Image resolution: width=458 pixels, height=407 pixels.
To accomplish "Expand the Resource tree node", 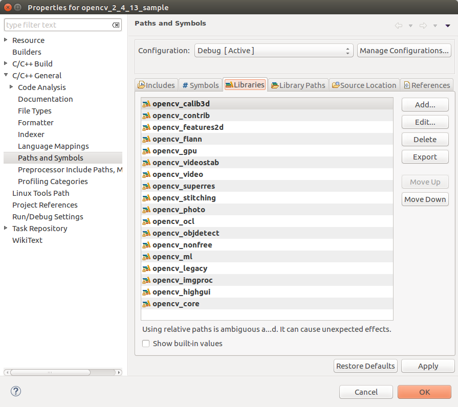I will tap(6, 40).
